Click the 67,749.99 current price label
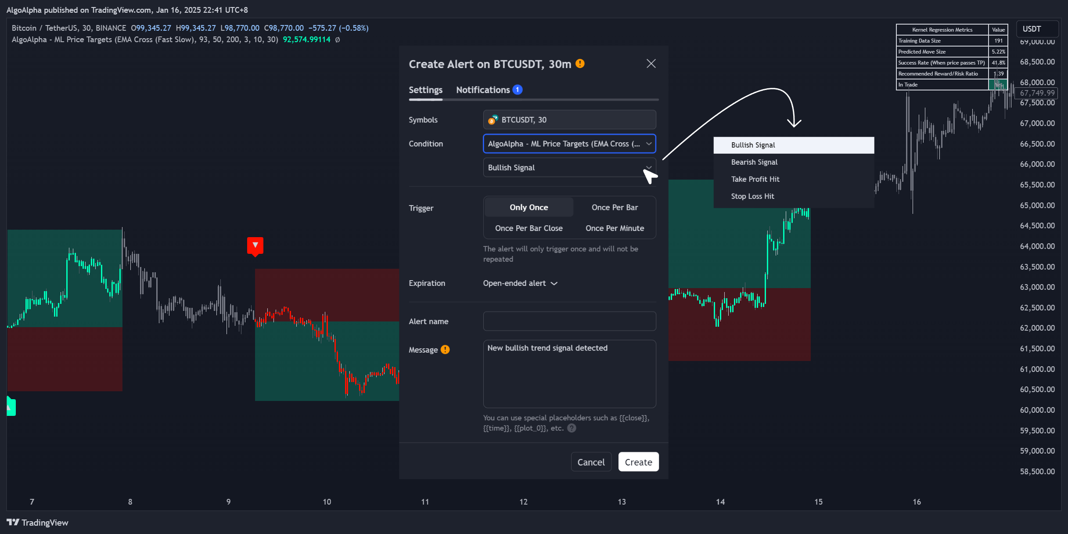Screen dimensions: 1068x534 pos(1037,93)
